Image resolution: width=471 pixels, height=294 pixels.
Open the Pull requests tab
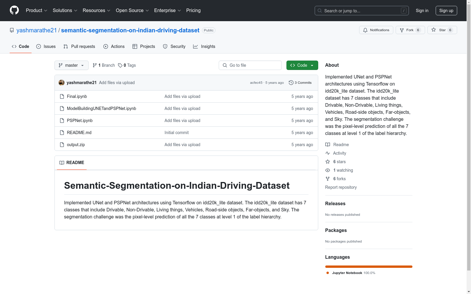pos(79,46)
